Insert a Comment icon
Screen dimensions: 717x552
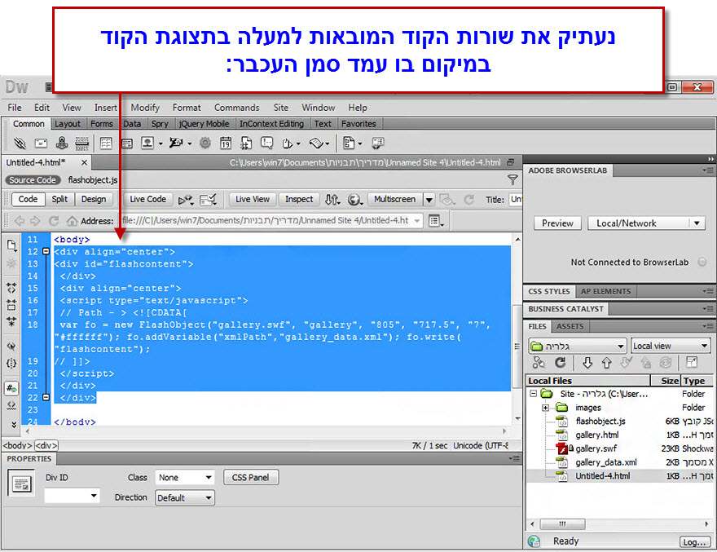click(x=266, y=144)
